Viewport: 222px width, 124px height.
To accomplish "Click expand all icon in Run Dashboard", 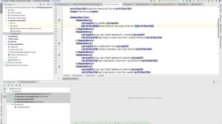I will pos(8,85).
